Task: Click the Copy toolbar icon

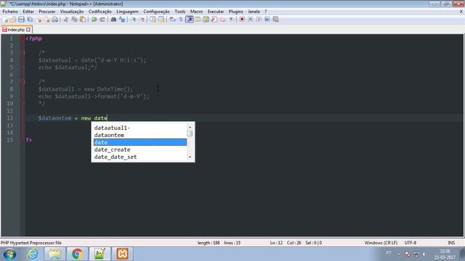Action: pyautogui.click(x=74, y=20)
